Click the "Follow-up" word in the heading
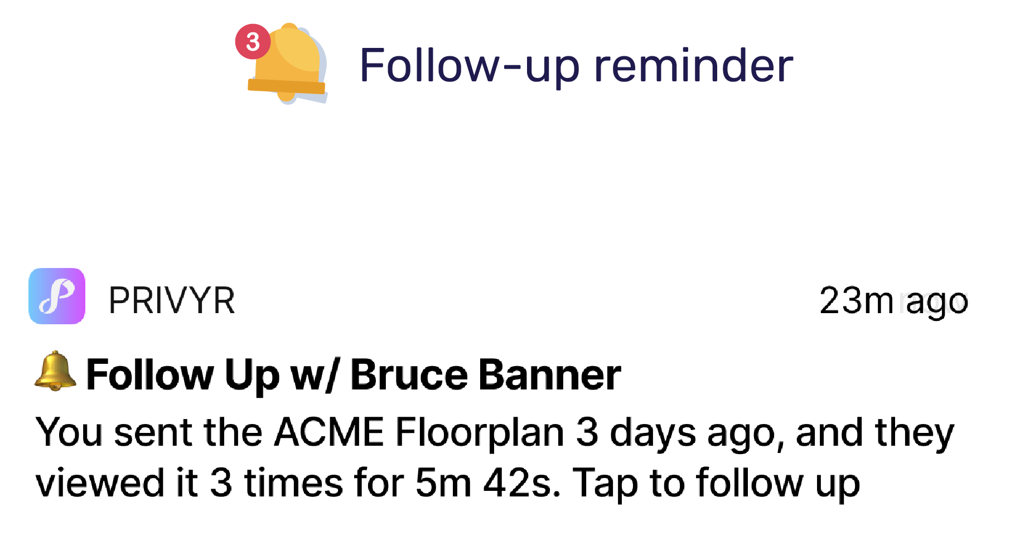 [469, 66]
